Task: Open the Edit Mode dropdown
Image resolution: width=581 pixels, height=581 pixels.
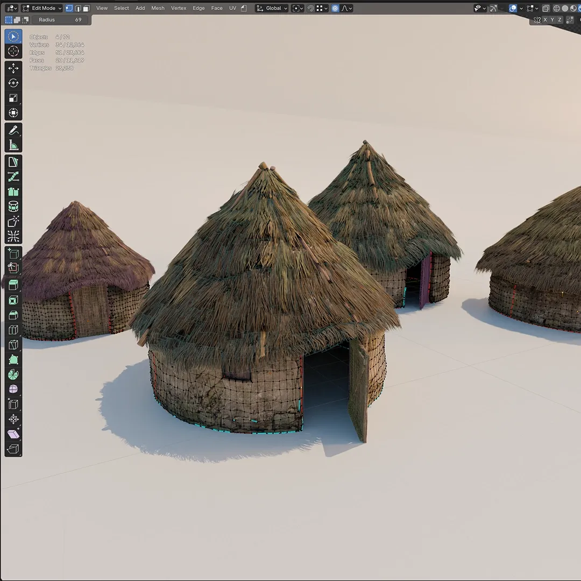Action: pyautogui.click(x=41, y=8)
